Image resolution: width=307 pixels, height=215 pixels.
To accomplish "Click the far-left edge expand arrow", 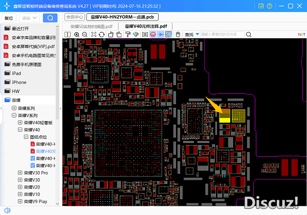I will click(1, 108).
